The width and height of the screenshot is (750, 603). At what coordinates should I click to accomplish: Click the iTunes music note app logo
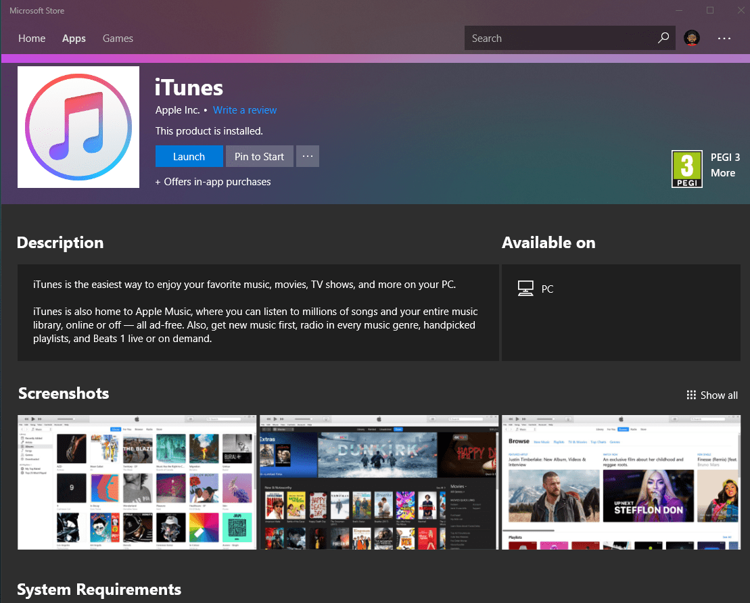tap(78, 127)
